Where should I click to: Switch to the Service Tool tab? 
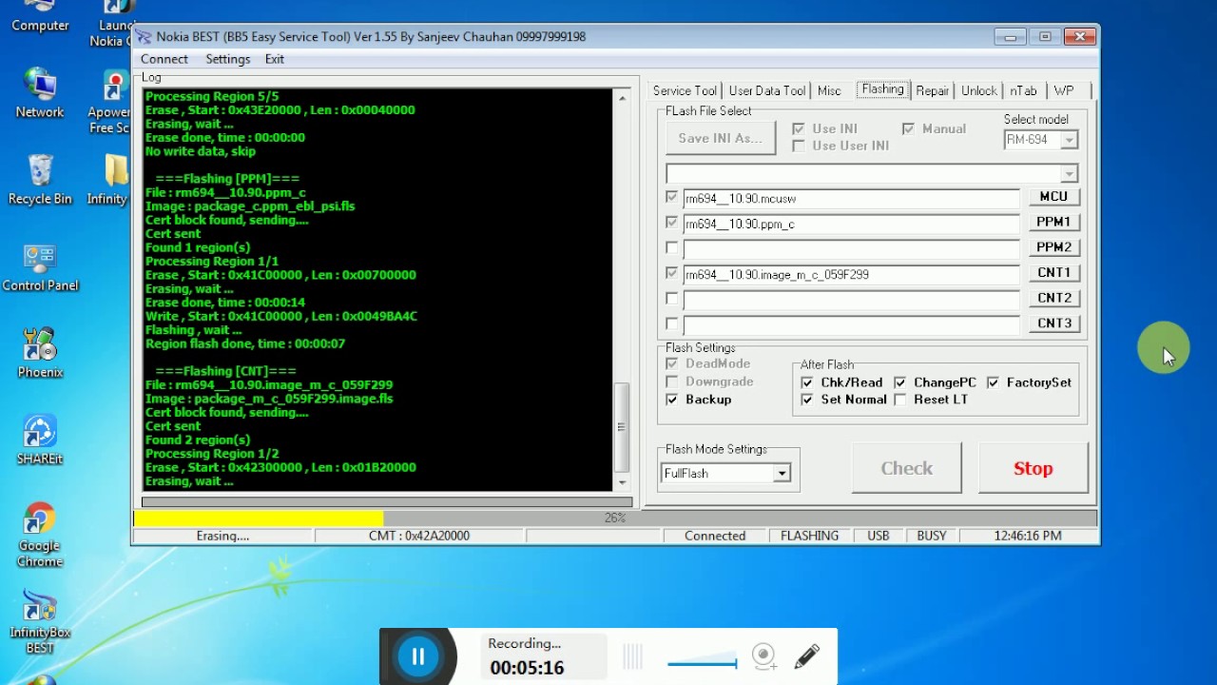pos(685,90)
